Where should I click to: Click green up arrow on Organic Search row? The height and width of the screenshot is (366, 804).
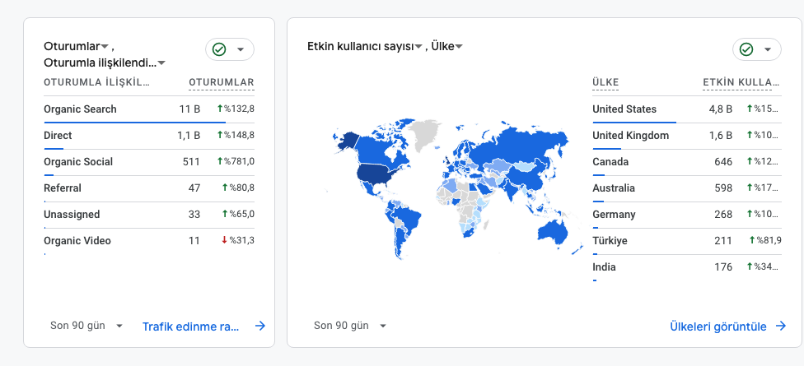[220, 109]
